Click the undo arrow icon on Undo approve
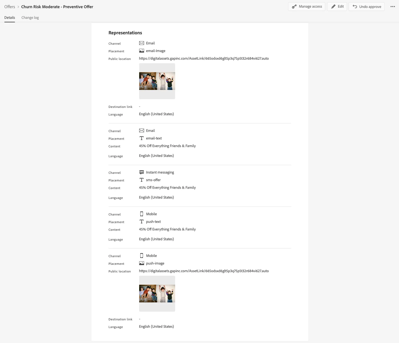399x343 pixels. [x=355, y=7]
